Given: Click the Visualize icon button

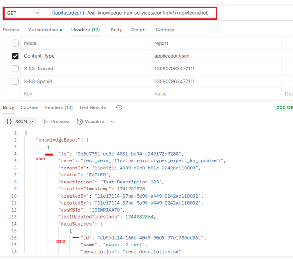Looking at the screenshot, I should [80, 122].
